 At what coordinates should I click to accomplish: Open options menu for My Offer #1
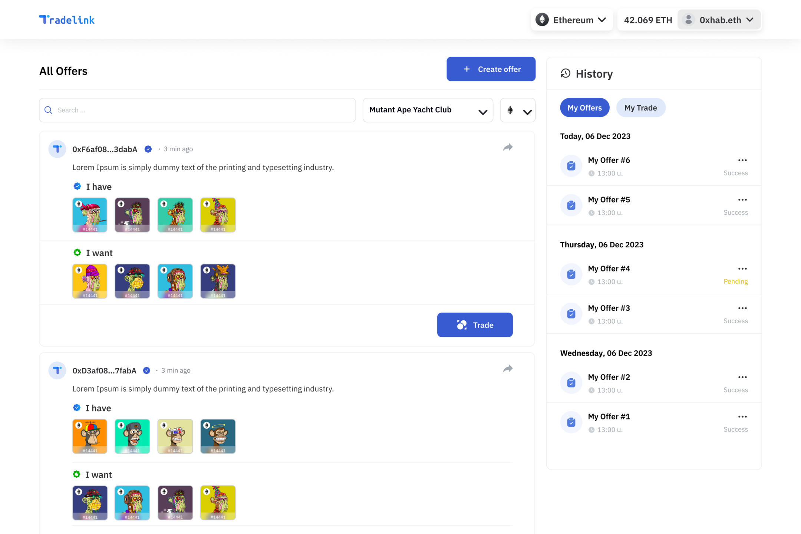pos(742,416)
